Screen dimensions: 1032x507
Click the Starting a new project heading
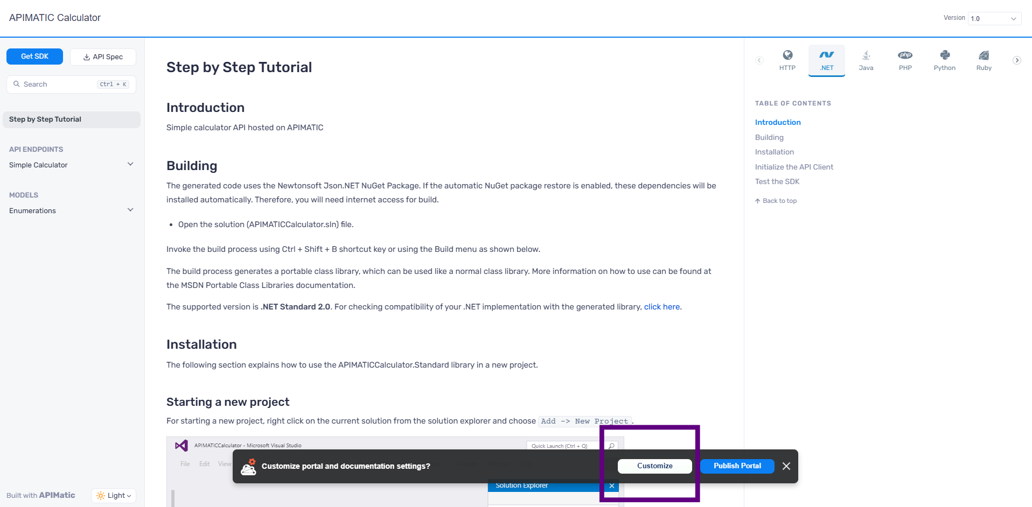tap(228, 402)
